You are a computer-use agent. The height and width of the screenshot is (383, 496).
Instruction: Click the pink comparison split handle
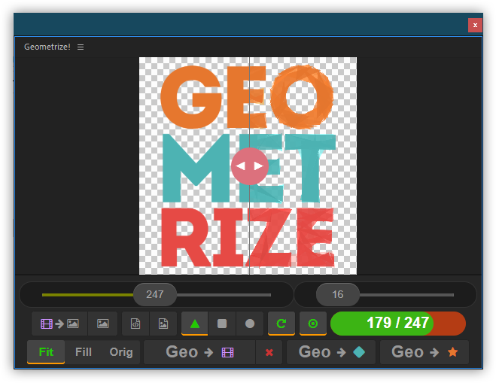(250, 166)
